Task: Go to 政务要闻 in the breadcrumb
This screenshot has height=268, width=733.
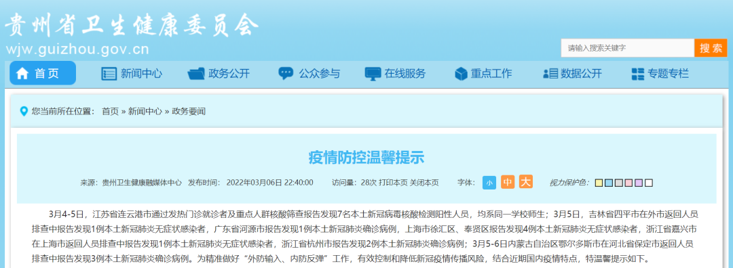Action: click(x=189, y=112)
